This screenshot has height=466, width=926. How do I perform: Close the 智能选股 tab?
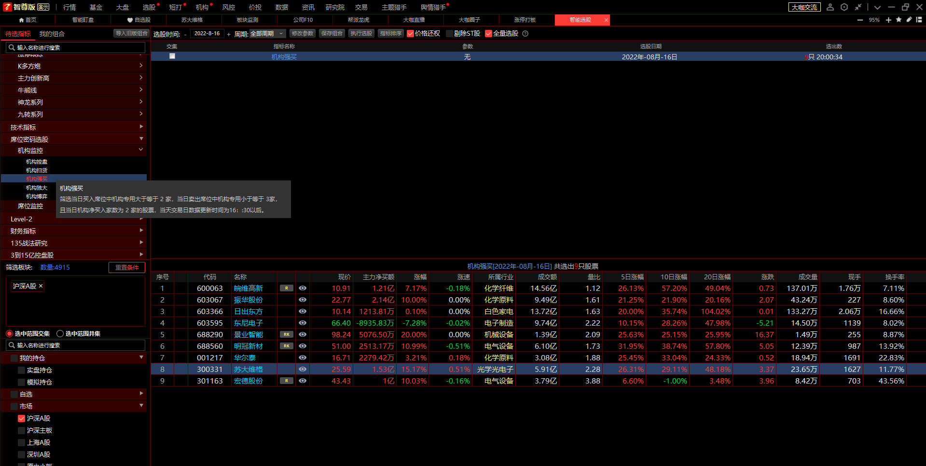[x=606, y=20]
